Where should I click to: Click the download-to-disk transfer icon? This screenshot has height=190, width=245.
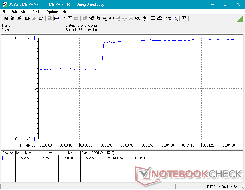[92, 18]
